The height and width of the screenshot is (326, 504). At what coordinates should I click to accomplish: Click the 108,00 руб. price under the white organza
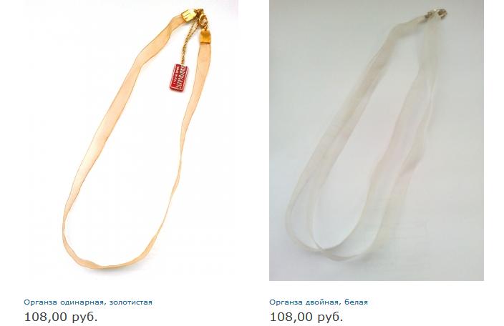(x=306, y=317)
